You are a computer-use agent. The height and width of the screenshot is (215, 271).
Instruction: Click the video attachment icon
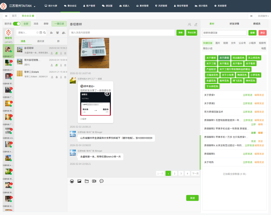click(94, 181)
